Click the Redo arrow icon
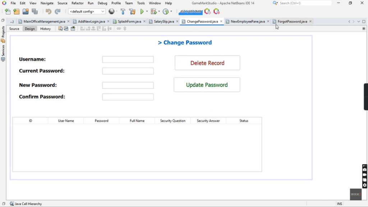Viewport: 368px width, 207px height. click(x=57, y=11)
